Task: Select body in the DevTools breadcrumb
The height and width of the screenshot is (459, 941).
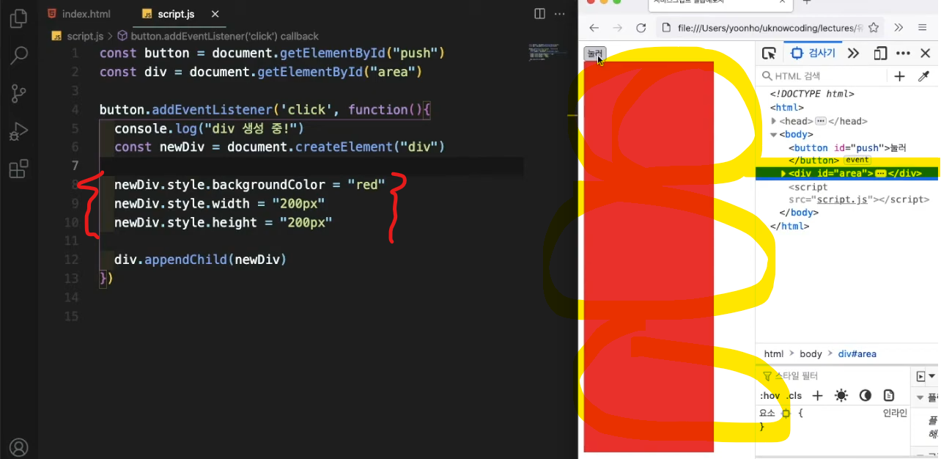Action: [x=811, y=354]
